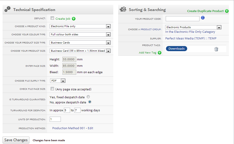Delete the Downloads tag with the trash icon
This screenshot has width=234, height=144.
pos(216,49)
